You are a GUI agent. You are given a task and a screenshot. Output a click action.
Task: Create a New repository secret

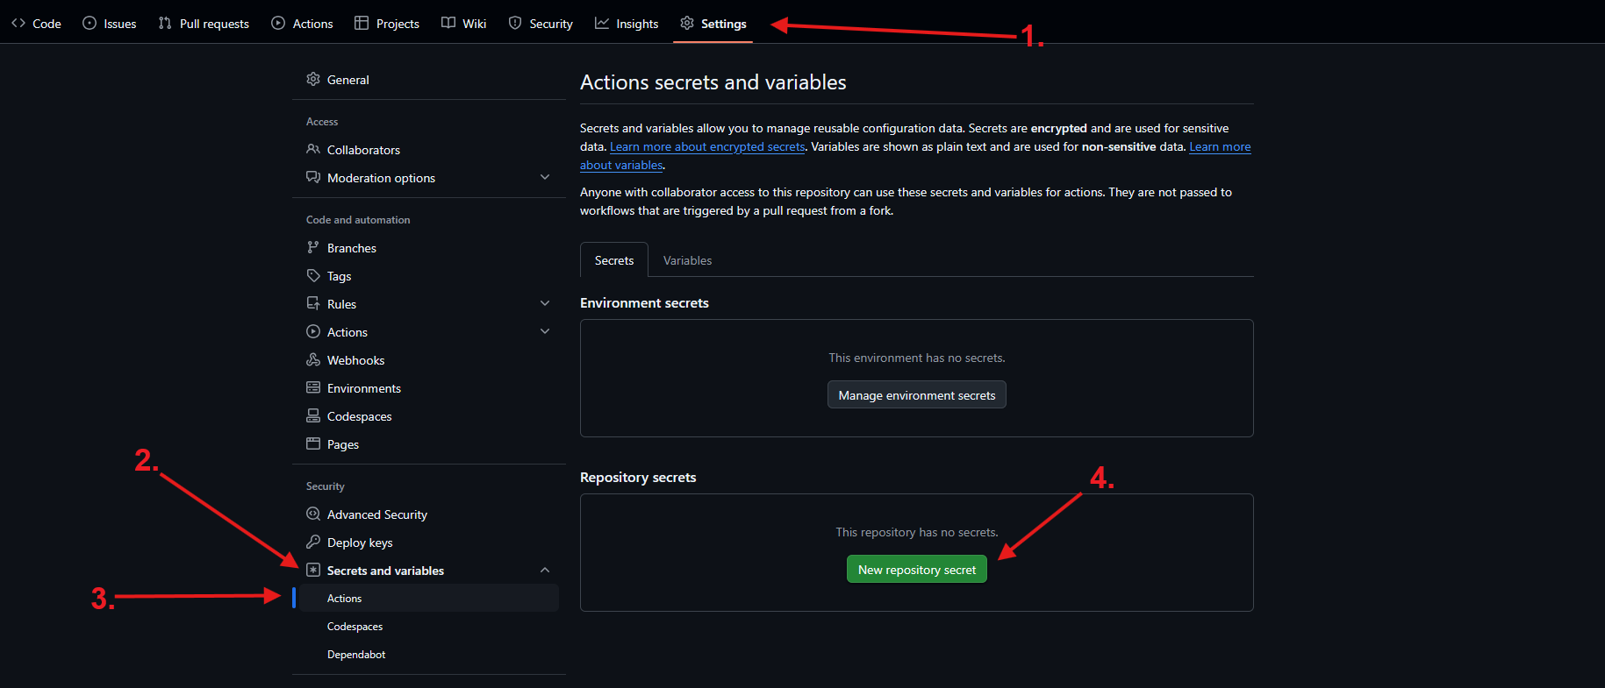pos(917,570)
